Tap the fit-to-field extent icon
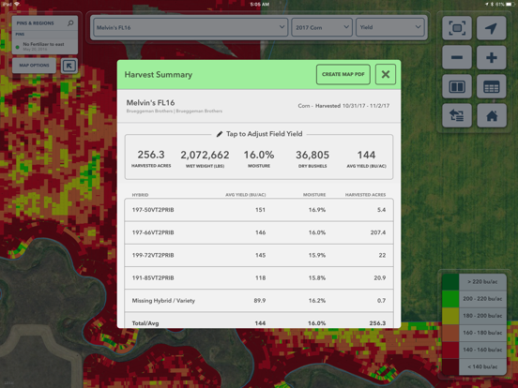The height and width of the screenshot is (388, 518). [457, 28]
